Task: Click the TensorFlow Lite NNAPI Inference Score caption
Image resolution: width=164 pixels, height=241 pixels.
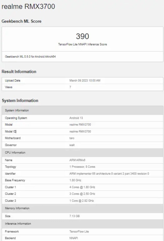Action: (82, 44)
